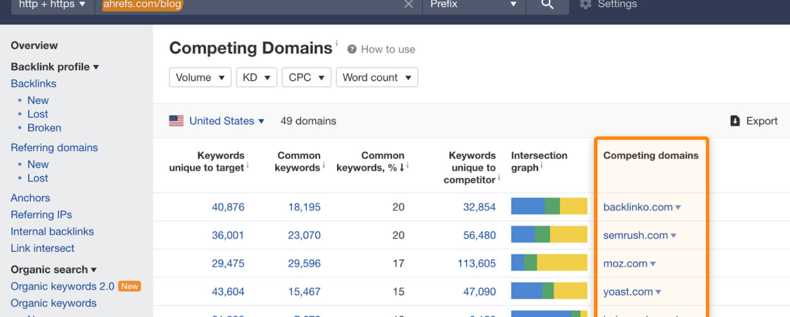This screenshot has width=790, height=317.
Task: Click info icon by Keywords unique to target
Action: (247, 166)
